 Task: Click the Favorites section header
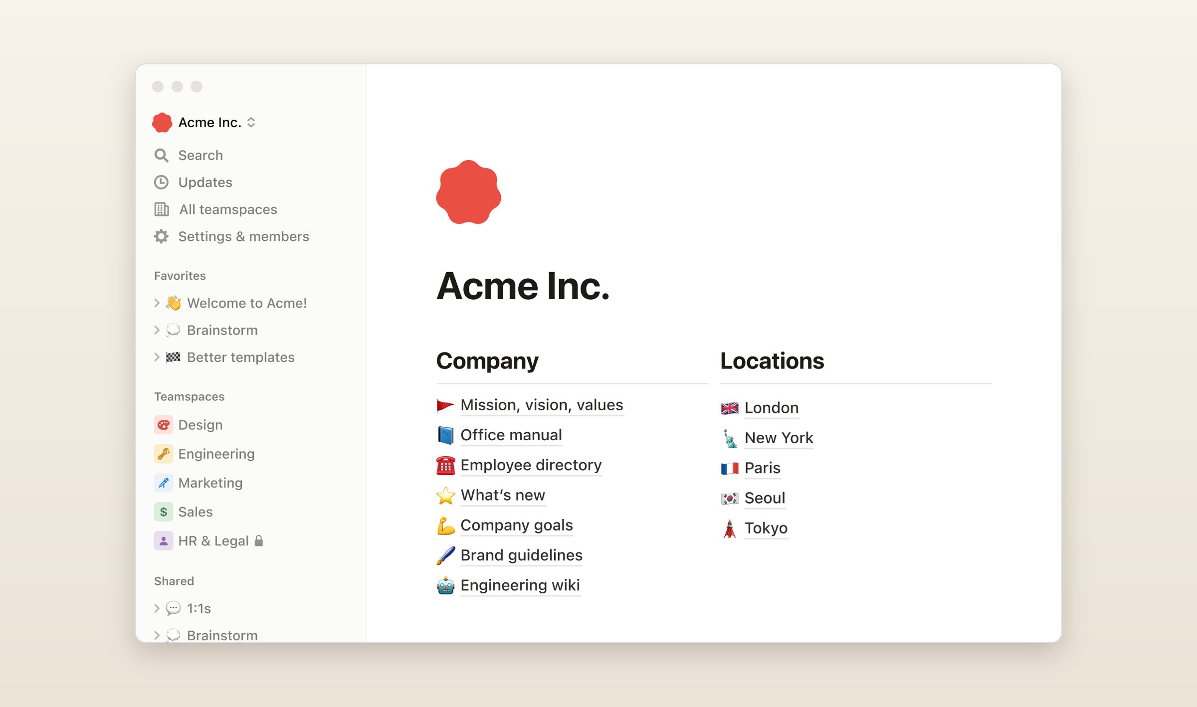(x=180, y=276)
